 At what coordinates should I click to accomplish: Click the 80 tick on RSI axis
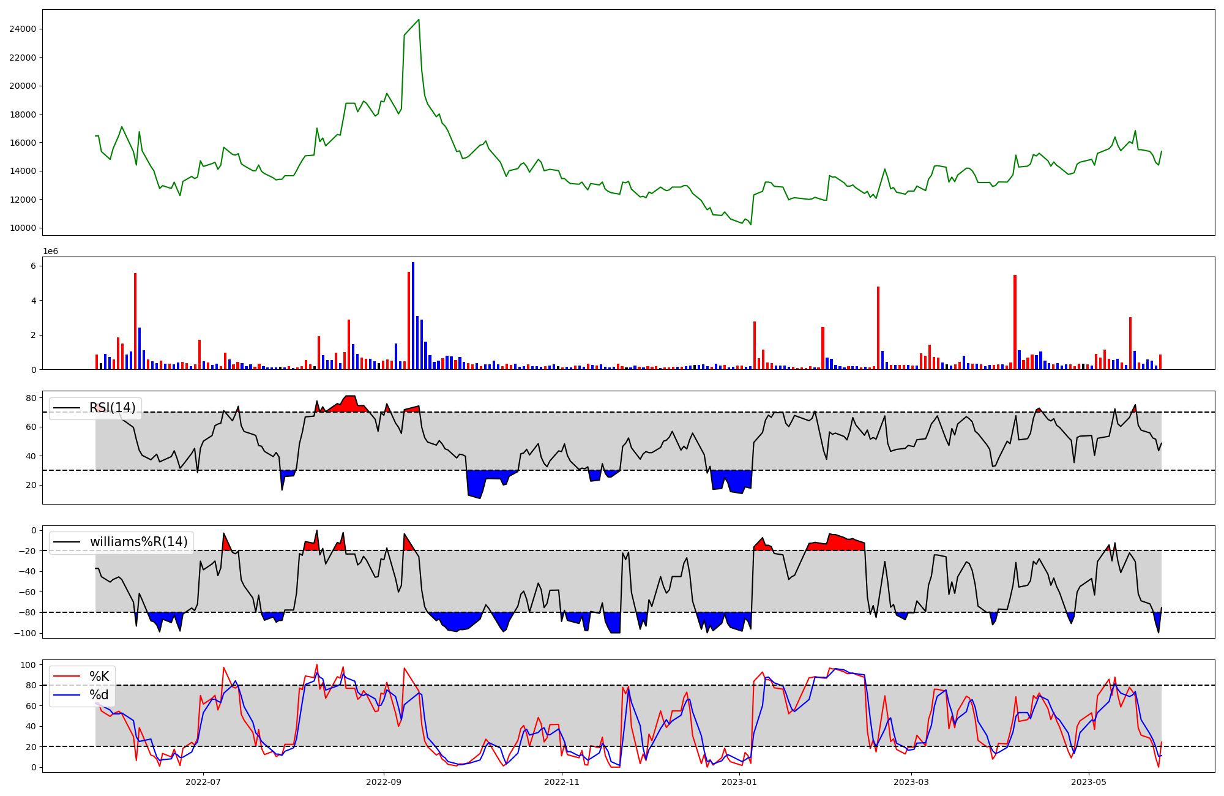(x=31, y=398)
